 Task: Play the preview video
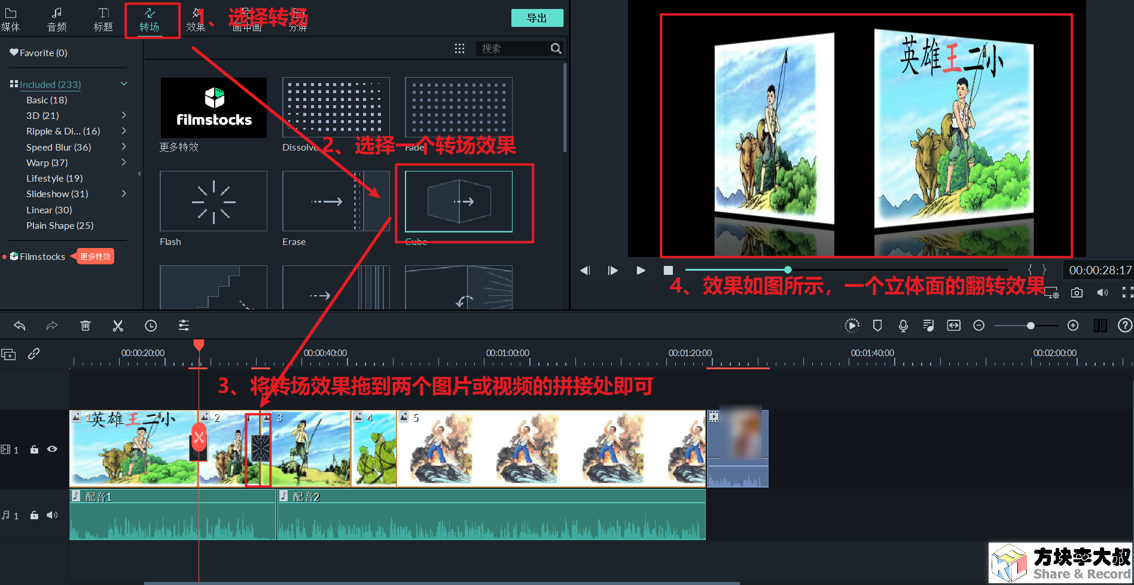[641, 270]
